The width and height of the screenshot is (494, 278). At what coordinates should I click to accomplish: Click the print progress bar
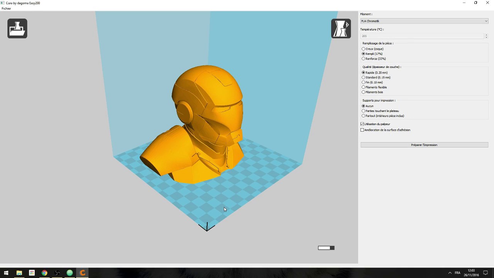click(326, 248)
